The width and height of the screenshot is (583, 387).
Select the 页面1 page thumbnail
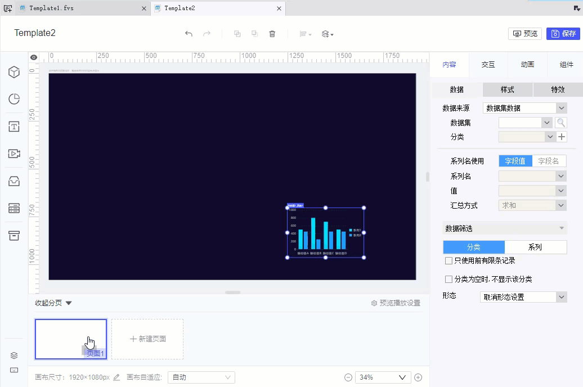point(71,339)
